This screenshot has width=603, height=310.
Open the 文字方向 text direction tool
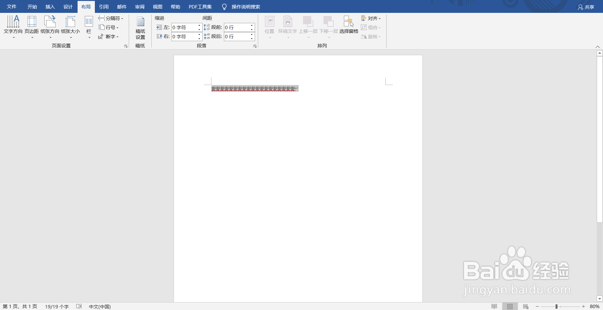tap(13, 27)
